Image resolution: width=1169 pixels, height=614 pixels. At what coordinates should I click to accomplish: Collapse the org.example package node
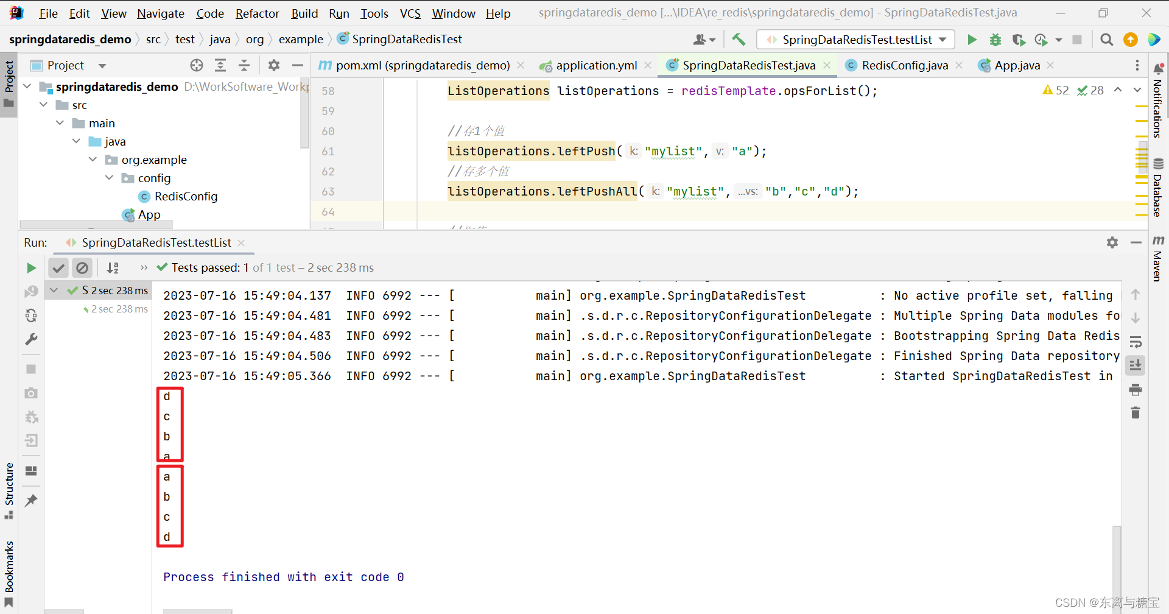(x=93, y=160)
